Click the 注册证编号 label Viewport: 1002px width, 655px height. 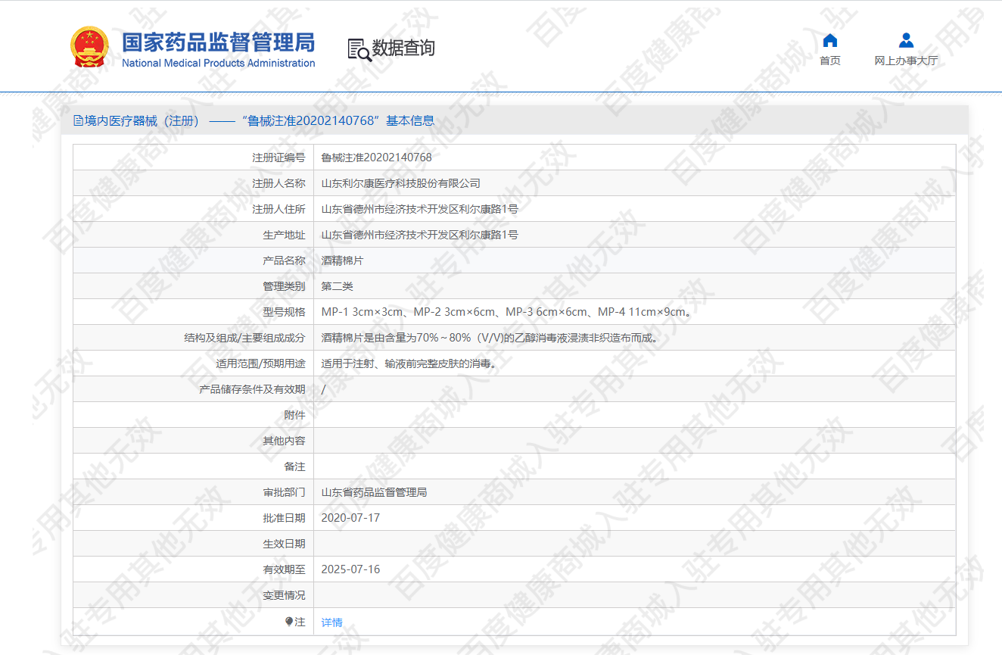click(279, 158)
